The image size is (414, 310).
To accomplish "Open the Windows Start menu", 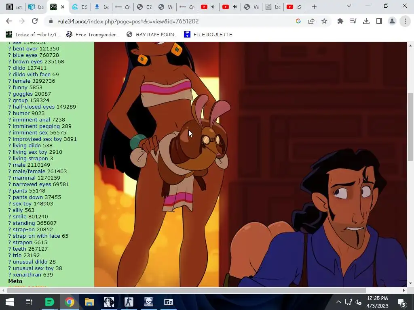I will (10, 302).
